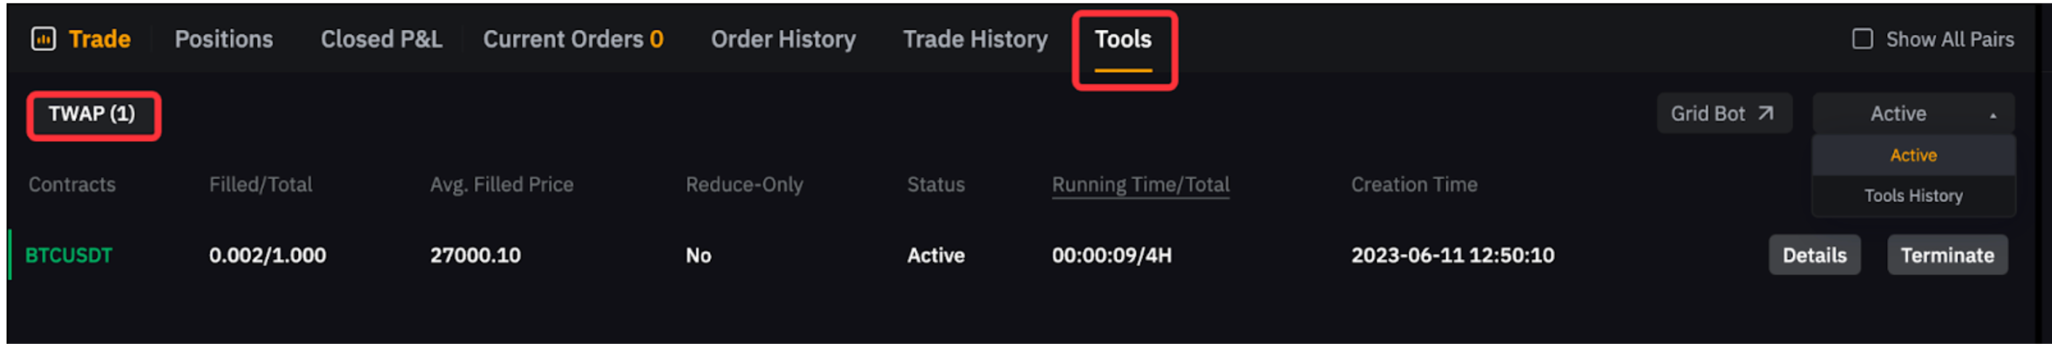
Task: Enable the Show All Pairs checkbox
Action: (1862, 39)
